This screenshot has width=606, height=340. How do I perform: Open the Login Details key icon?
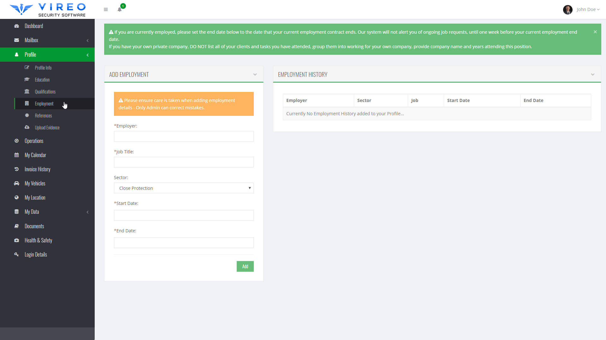click(x=16, y=254)
